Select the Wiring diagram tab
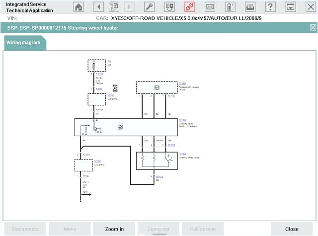The image size is (318, 236). (x=24, y=43)
